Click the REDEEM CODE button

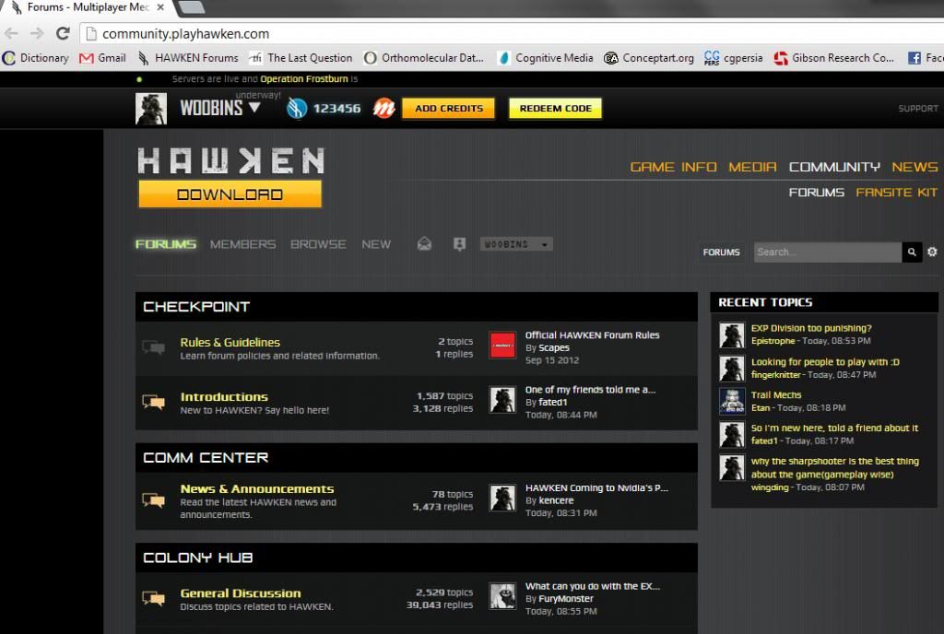(555, 108)
